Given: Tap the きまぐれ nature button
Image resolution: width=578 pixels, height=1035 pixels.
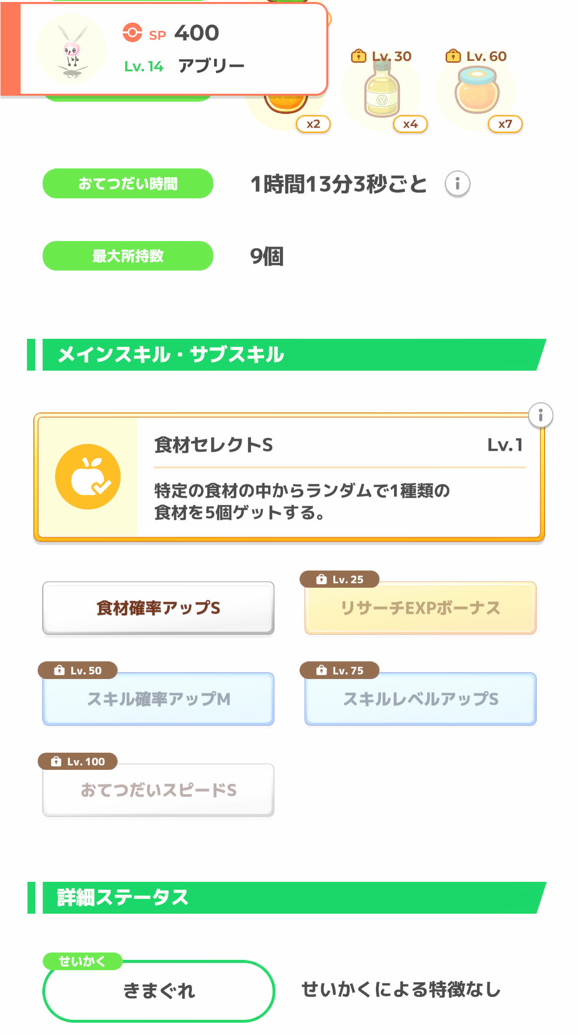Looking at the screenshot, I should (x=158, y=990).
